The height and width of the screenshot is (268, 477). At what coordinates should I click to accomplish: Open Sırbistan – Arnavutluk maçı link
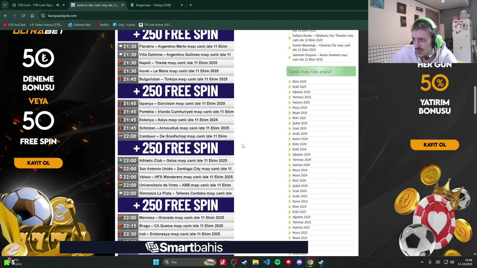point(184,128)
